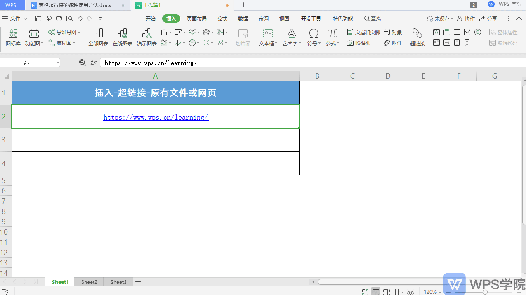
Task: Switch to the Sheet2 tab
Action: pos(89,282)
